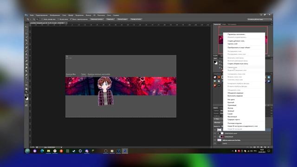
Task: Click the Полный экран button
Action: [123, 19]
